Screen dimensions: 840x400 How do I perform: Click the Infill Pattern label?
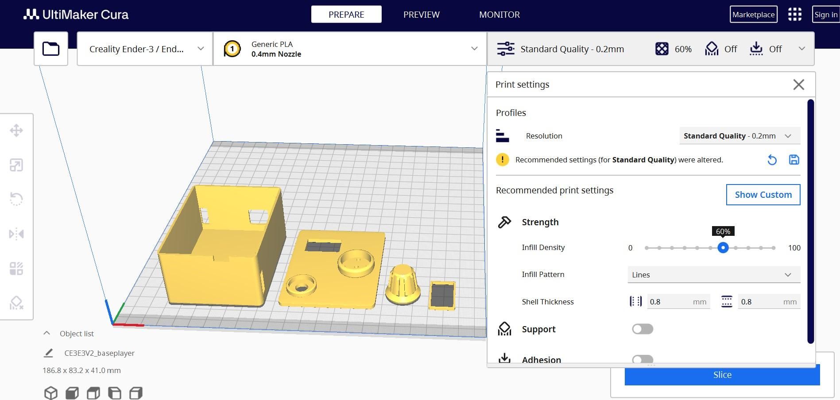[543, 274]
